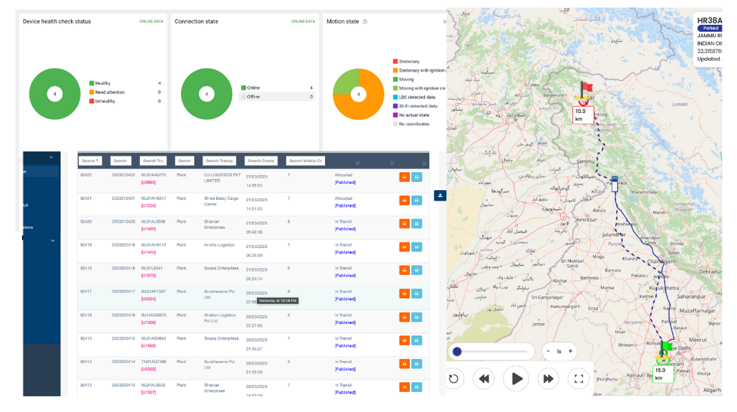Decrease playback speed with the minus control
The height and width of the screenshot is (412, 737).
point(548,351)
